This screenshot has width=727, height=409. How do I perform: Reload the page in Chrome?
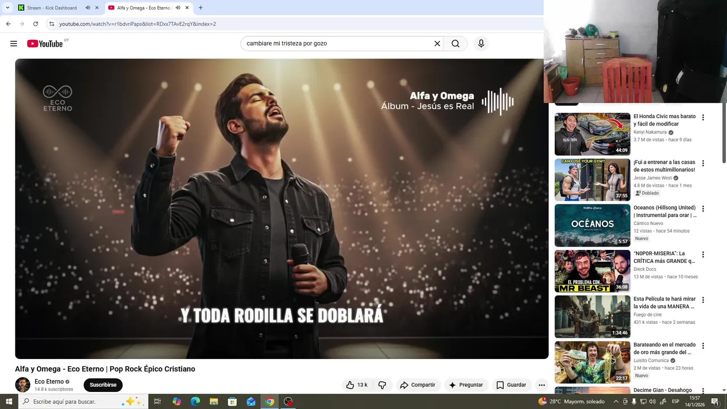point(35,24)
